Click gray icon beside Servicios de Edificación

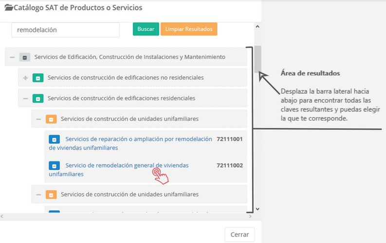tap(25, 57)
